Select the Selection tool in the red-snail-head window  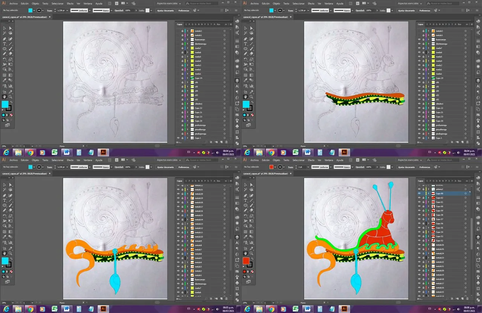(246, 185)
